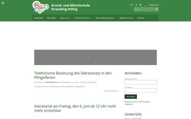Open Digitale Schule navigation item
191x119 pixels.
point(126,18)
